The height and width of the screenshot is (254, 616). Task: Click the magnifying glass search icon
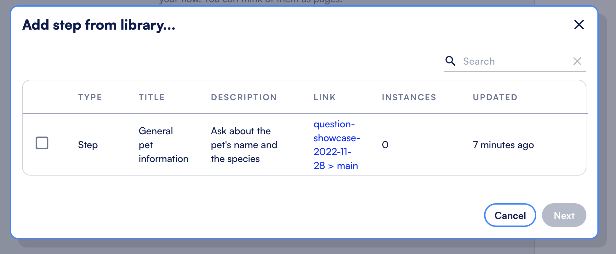click(450, 61)
